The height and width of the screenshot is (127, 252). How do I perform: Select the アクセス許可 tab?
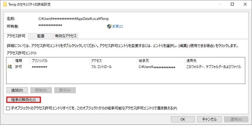pyautogui.click(x=16, y=36)
